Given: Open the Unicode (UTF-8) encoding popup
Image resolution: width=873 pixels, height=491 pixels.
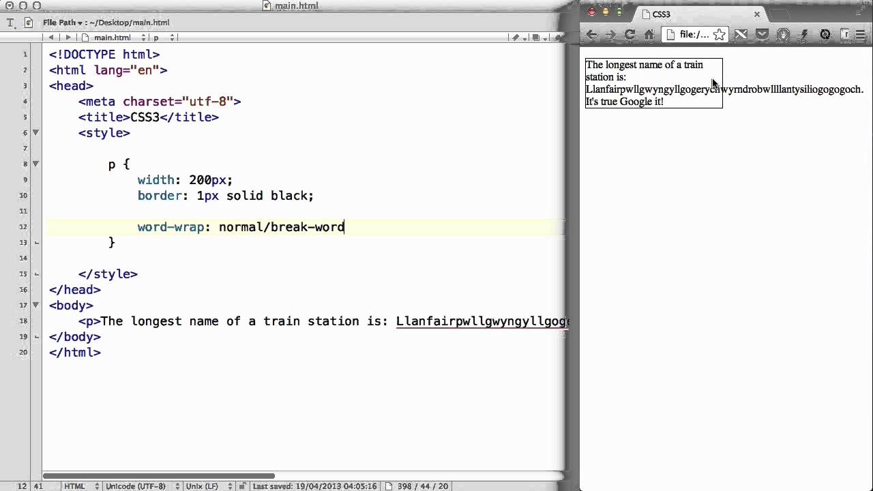Looking at the screenshot, I should click(x=143, y=486).
